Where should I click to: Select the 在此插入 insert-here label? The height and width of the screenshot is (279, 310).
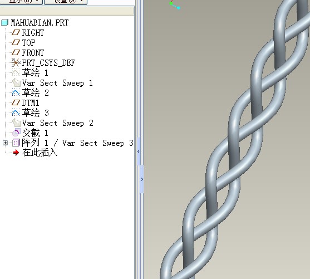tap(40, 153)
